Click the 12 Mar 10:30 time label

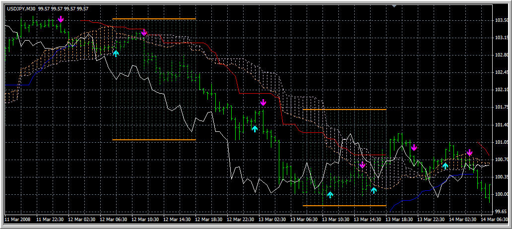click(x=145, y=220)
